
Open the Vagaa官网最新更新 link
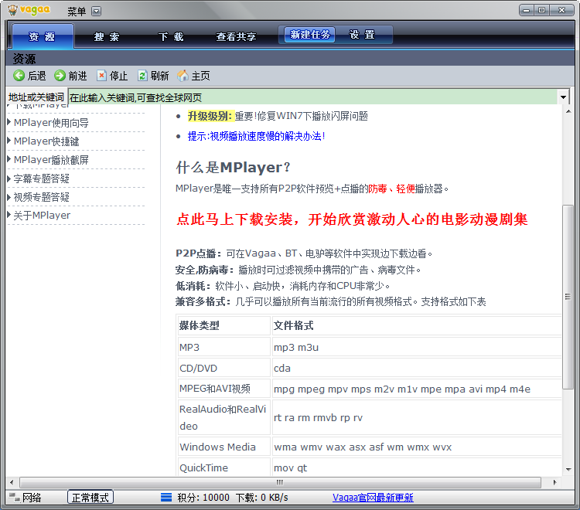(373, 498)
